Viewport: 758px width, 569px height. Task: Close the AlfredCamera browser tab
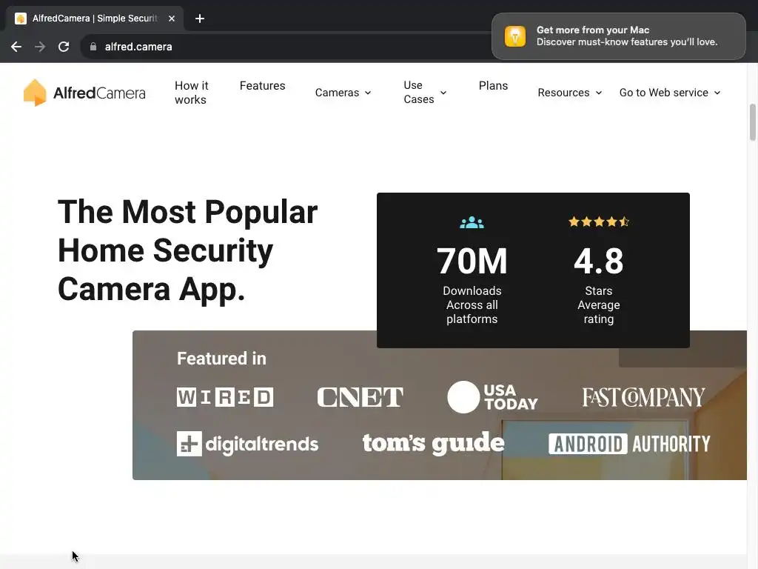point(172,19)
